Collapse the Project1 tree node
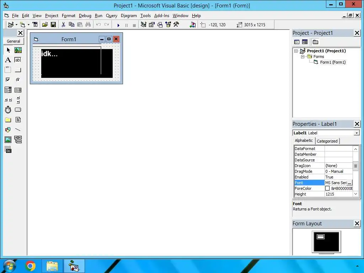 (x=296, y=51)
